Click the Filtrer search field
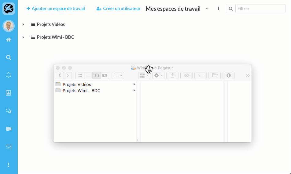This screenshot has width=291, height=174. 260,9
